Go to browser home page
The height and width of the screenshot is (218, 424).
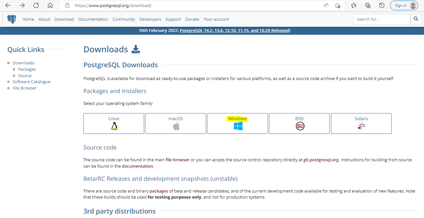tap(50, 5)
